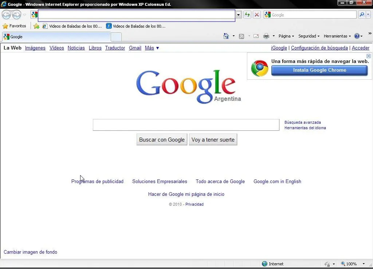Click the Internet Explorer title bar icon
Image resolution: width=373 pixels, height=269 pixels.
(x=4, y=4)
